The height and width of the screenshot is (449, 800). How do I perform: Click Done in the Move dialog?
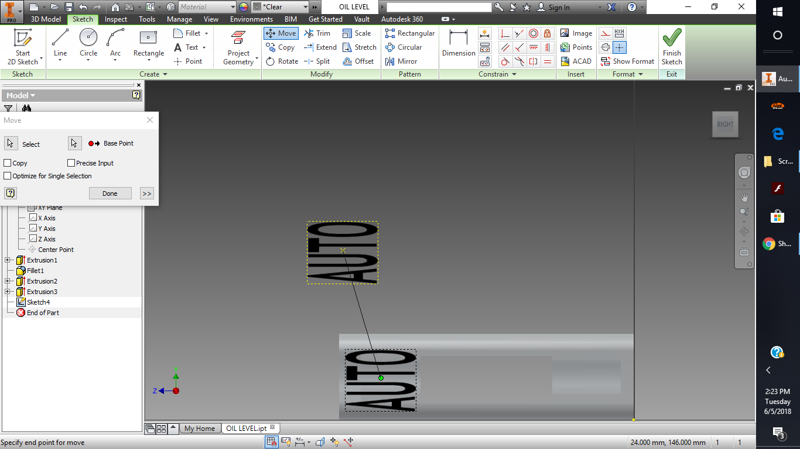coord(110,194)
